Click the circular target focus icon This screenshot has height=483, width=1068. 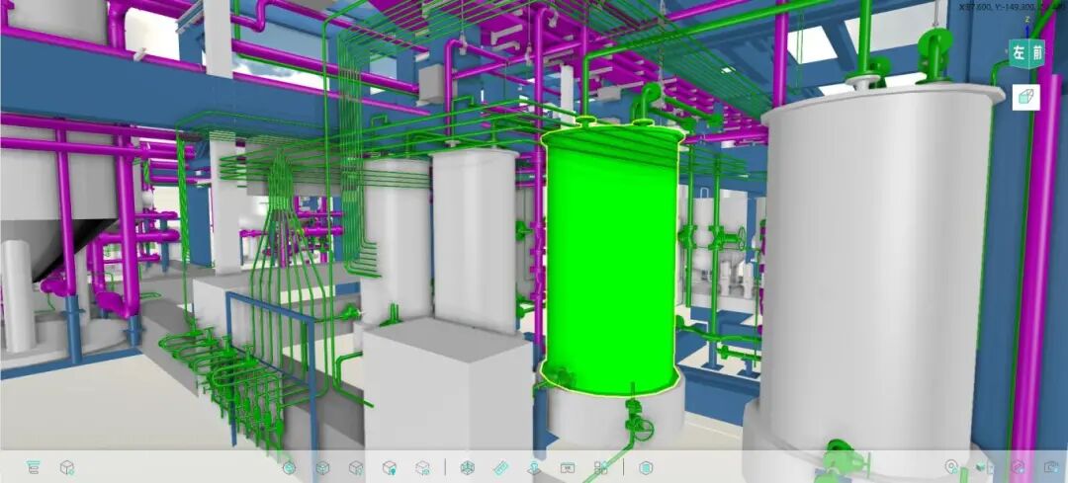pos(290,467)
